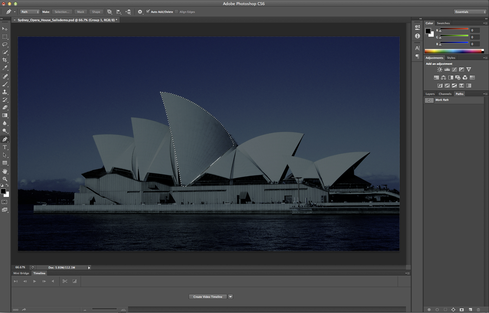489x313 pixels.
Task: Add a Brightness/Contrast adjustment
Action: [x=440, y=70]
